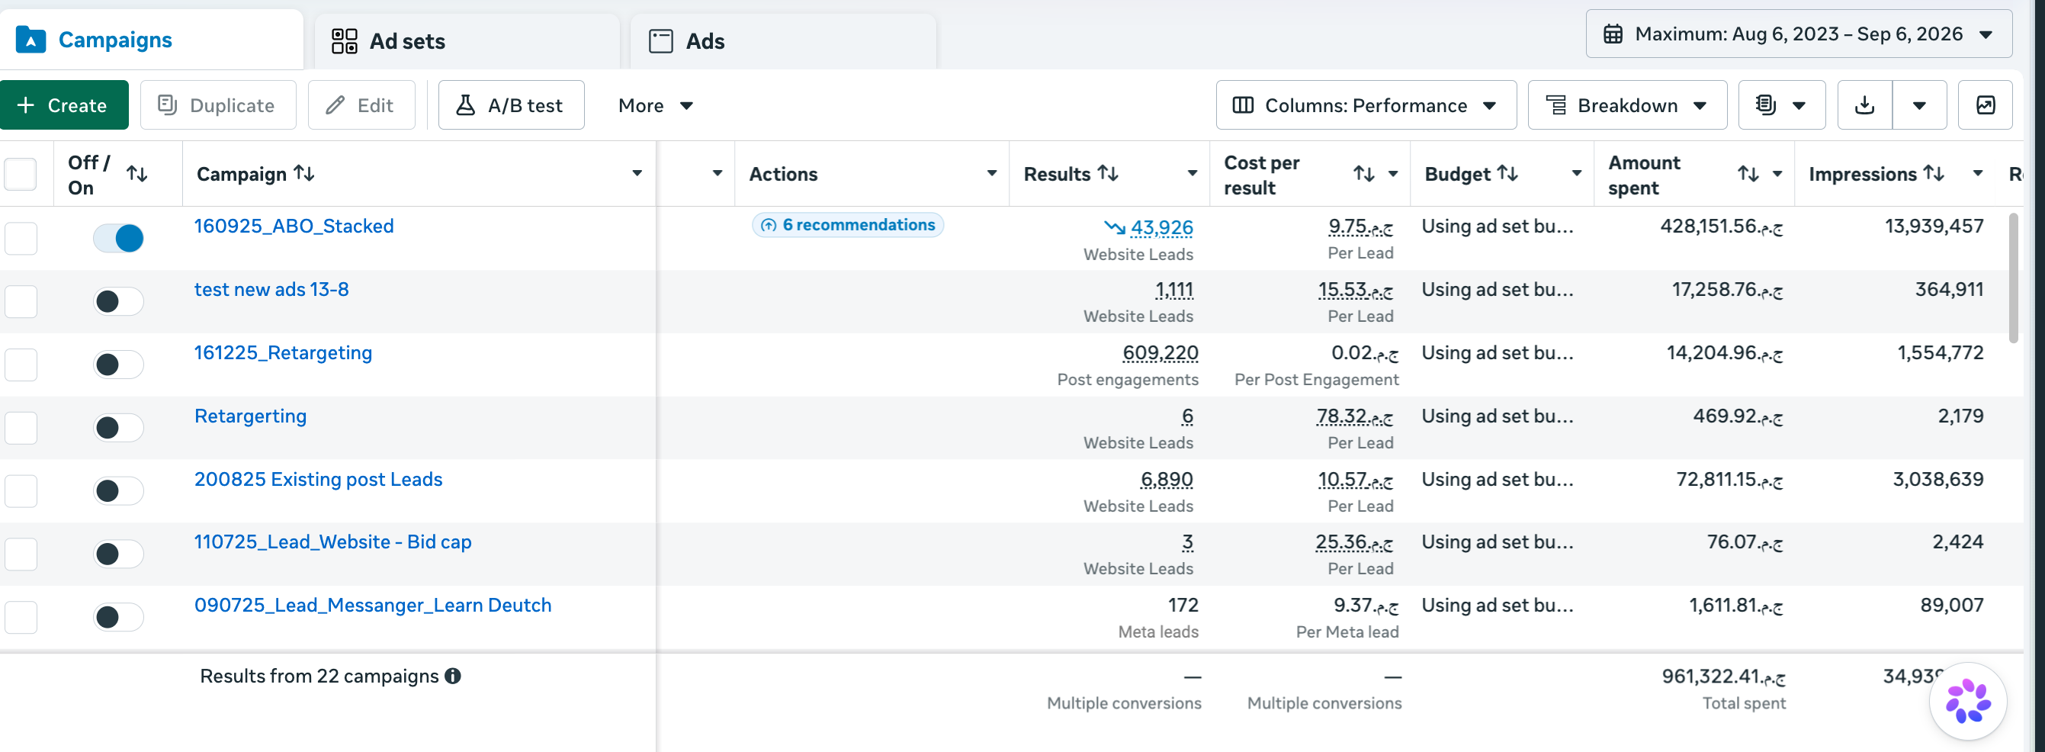Screen dimensions: 2045x752
Task: Switch to the Campaigns tab
Action: tap(151, 40)
